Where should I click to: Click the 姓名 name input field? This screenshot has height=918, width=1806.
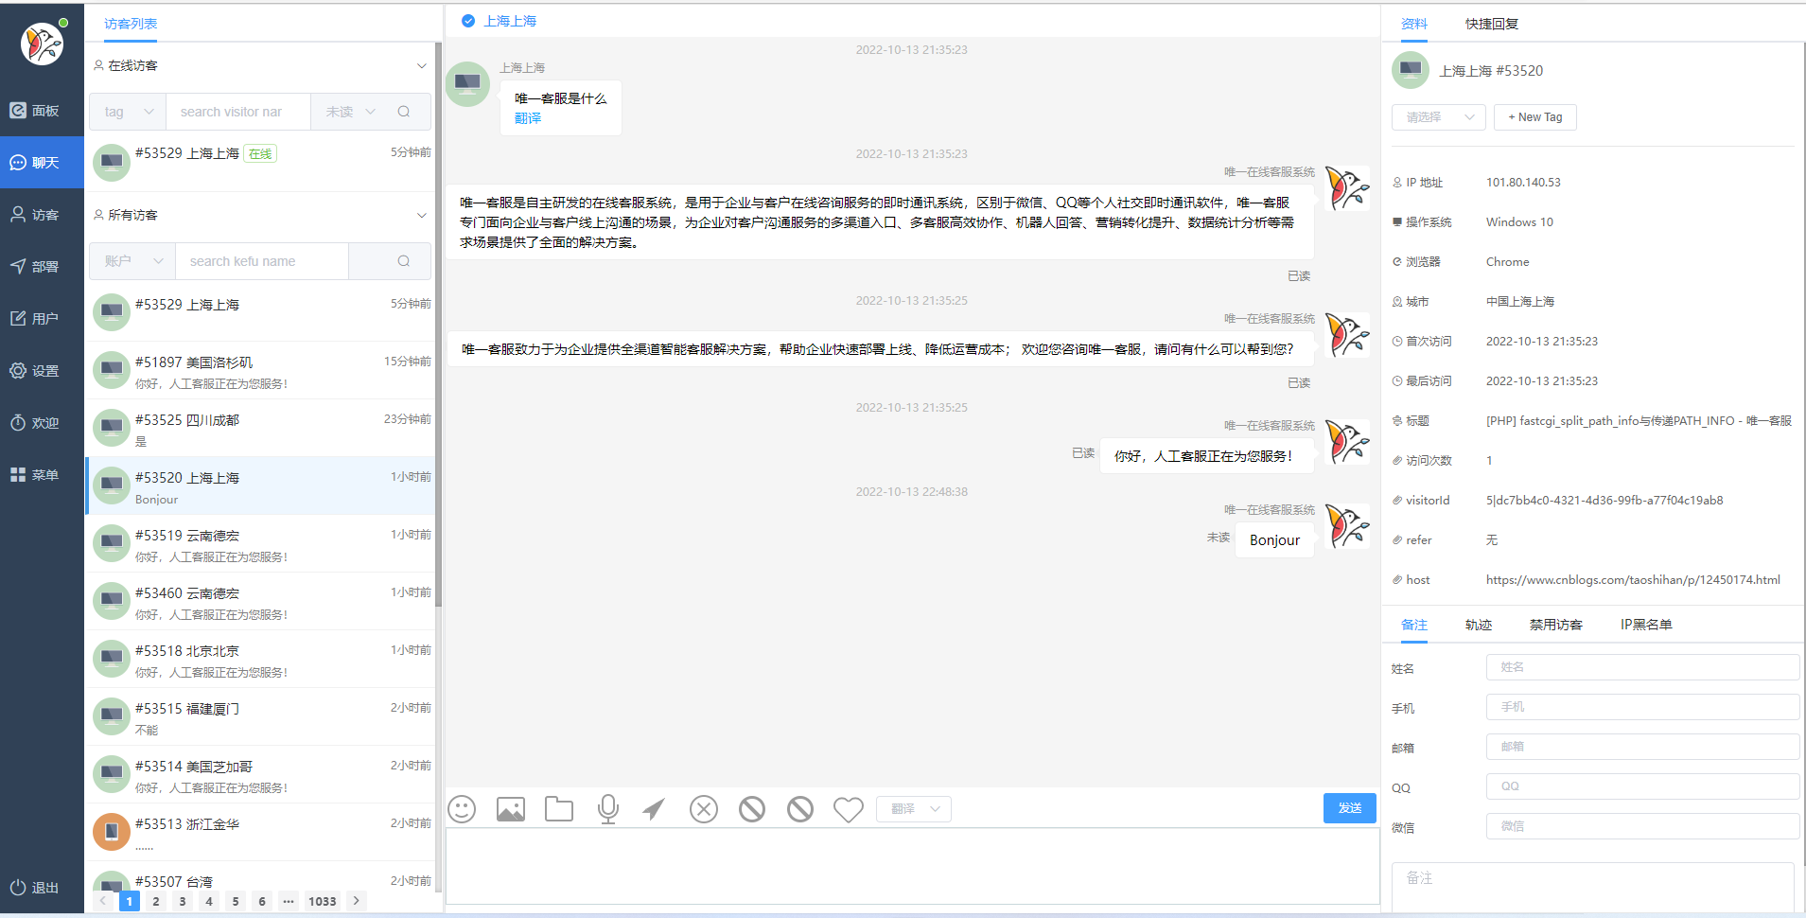coord(1643,667)
